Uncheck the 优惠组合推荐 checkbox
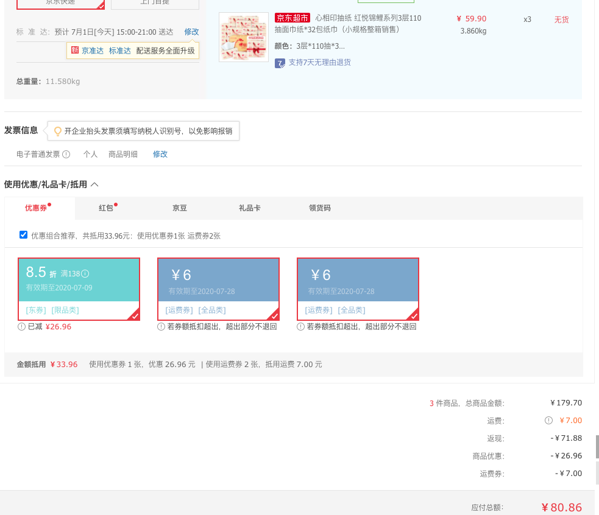The width and height of the screenshot is (599, 515). 23,235
